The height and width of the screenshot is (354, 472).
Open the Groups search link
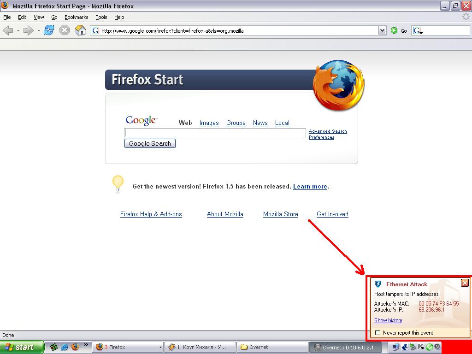[236, 123]
